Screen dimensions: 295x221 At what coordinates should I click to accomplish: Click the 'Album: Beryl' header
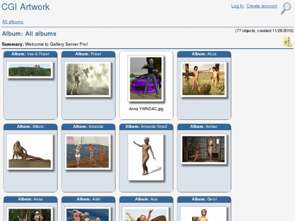204,199
